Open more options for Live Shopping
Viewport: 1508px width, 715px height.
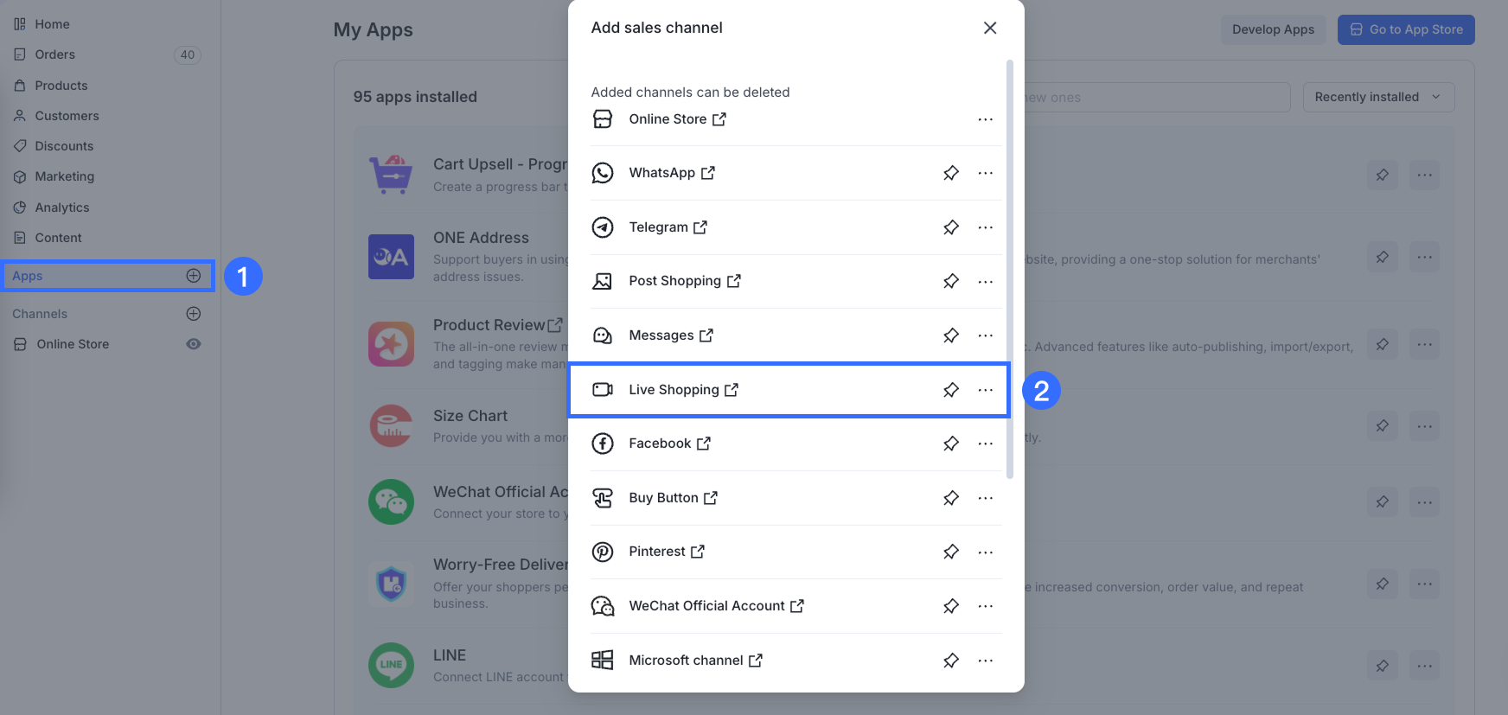click(x=985, y=390)
